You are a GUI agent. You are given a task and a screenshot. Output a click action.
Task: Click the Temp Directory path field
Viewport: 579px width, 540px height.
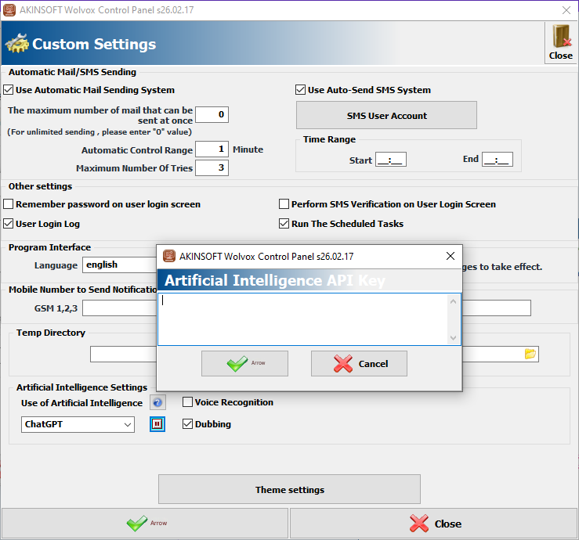point(123,354)
